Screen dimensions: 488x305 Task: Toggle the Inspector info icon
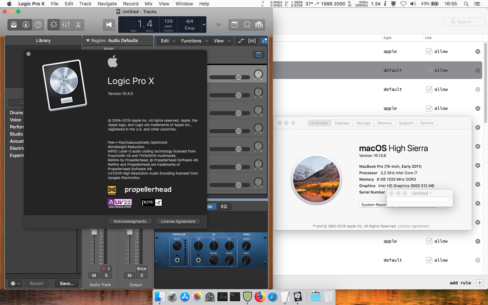click(26, 25)
